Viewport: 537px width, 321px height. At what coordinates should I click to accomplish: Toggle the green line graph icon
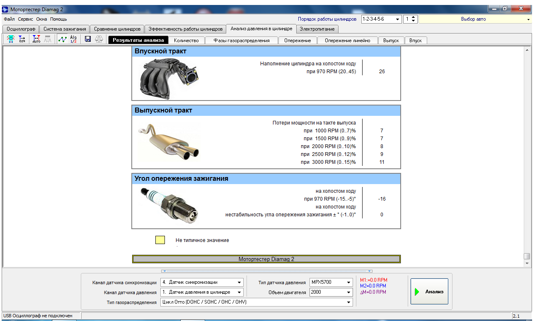click(62, 39)
